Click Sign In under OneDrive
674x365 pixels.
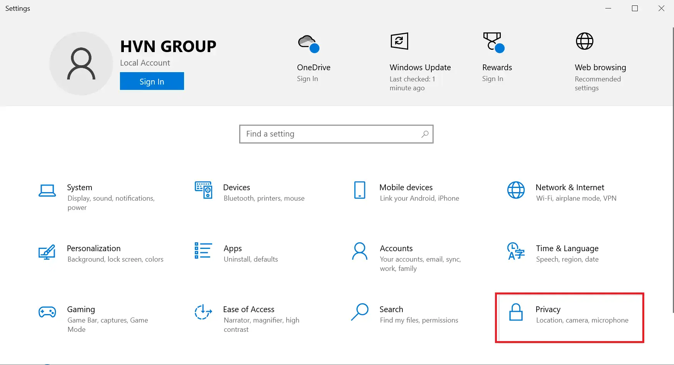click(307, 79)
